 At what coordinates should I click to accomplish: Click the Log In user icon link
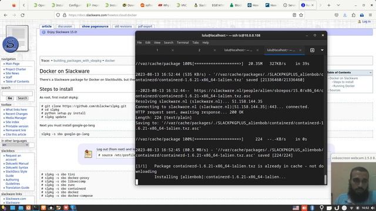364,22
